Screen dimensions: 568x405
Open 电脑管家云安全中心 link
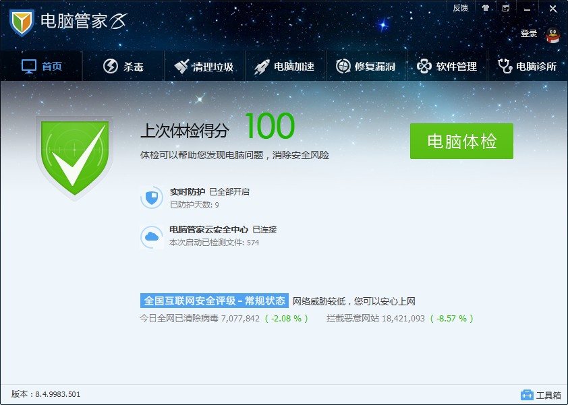[x=208, y=230]
